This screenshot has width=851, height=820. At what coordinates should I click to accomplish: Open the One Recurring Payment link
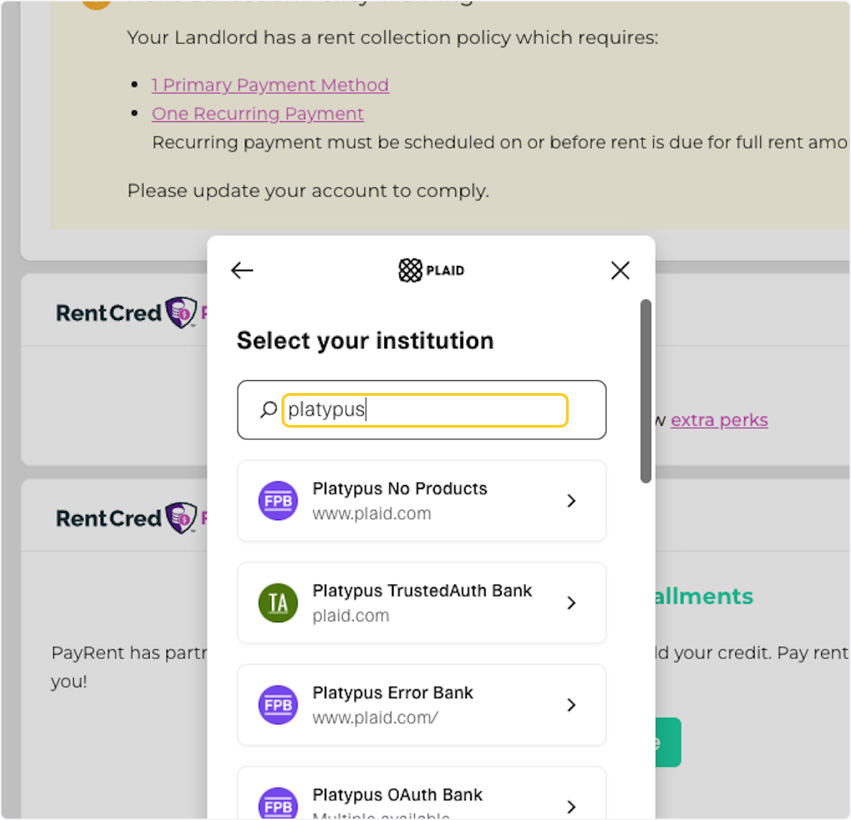257,114
